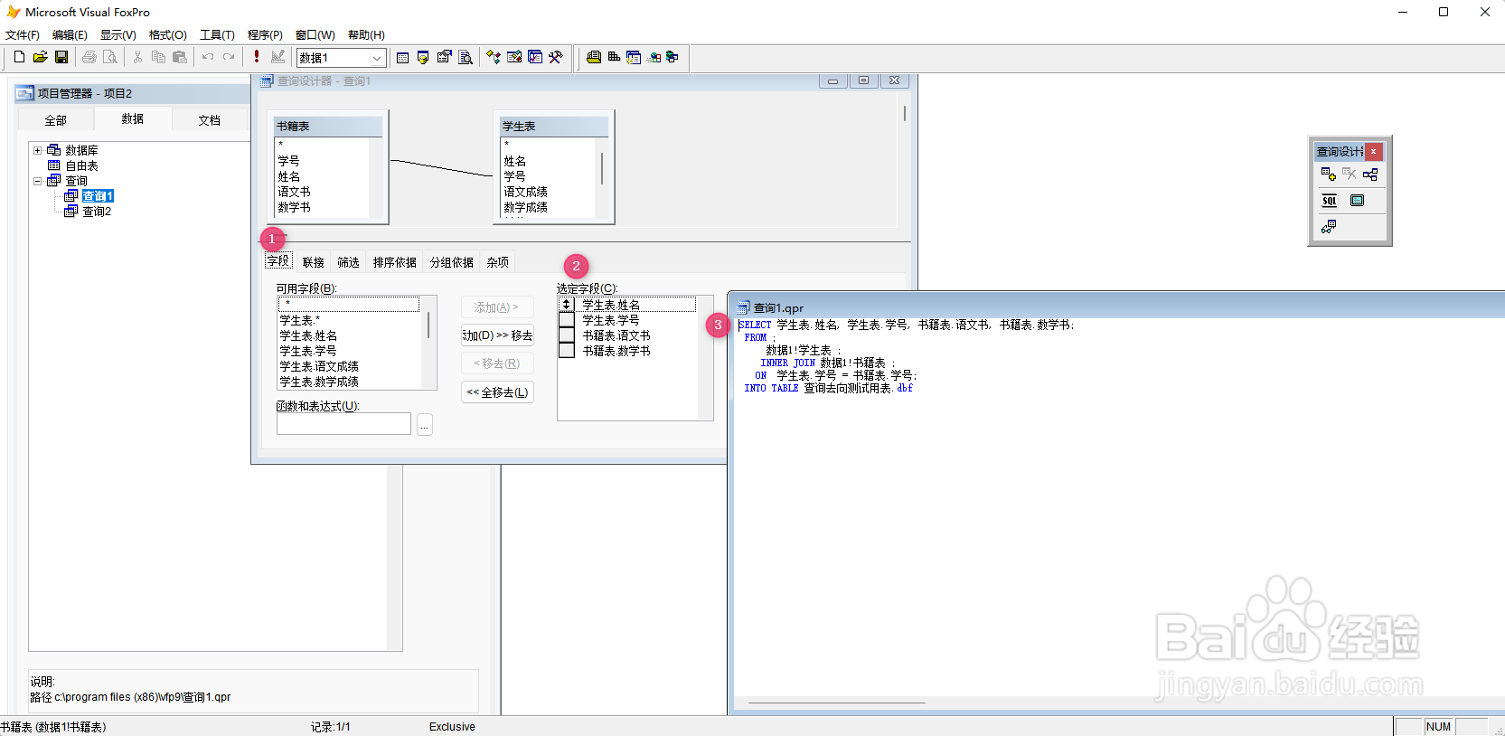Click the Properties window toolbar icon
This screenshot has height=736, width=1505.
coord(444,57)
